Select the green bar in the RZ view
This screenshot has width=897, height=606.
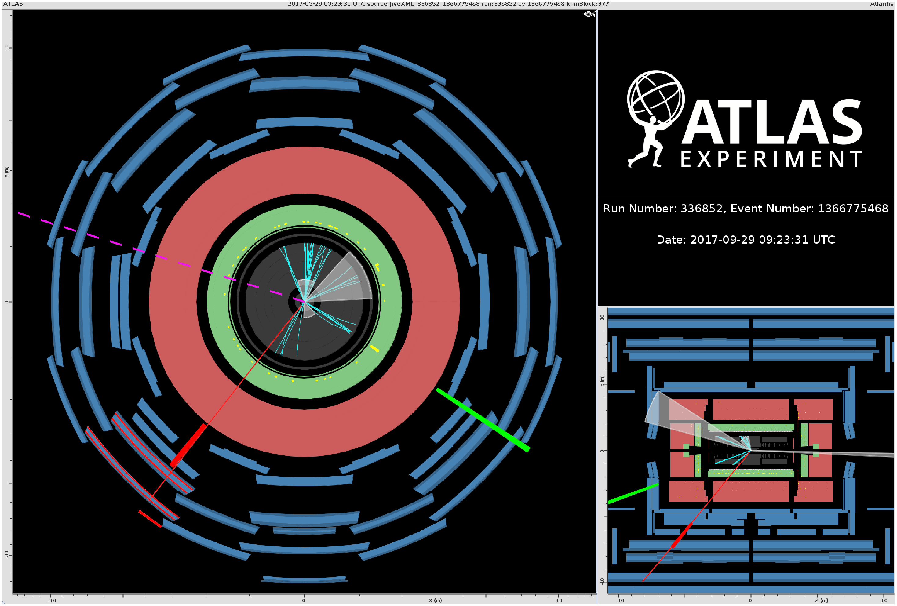tap(633, 494)
